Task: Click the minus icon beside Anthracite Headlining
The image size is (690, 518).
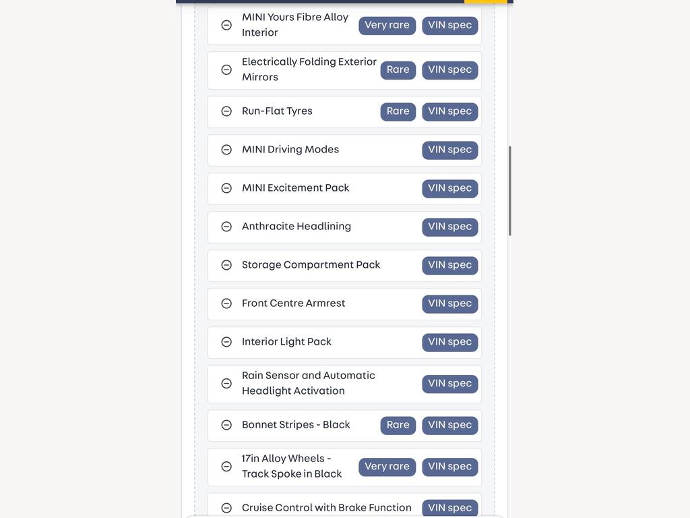Action: click(x=226, y=227)
